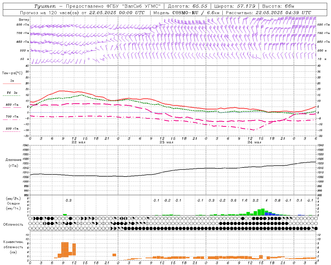Click the "Высота: 66м" elevation value
This screenshot has height=265, width=331.
278,6
